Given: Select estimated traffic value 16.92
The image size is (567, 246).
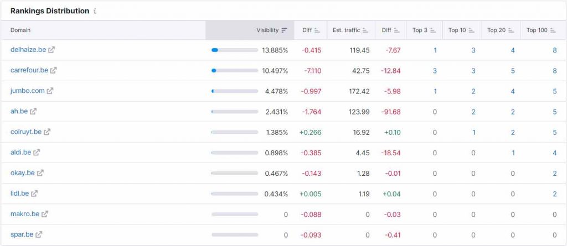Looking at the screenshot, I should (x=361, y=132).
